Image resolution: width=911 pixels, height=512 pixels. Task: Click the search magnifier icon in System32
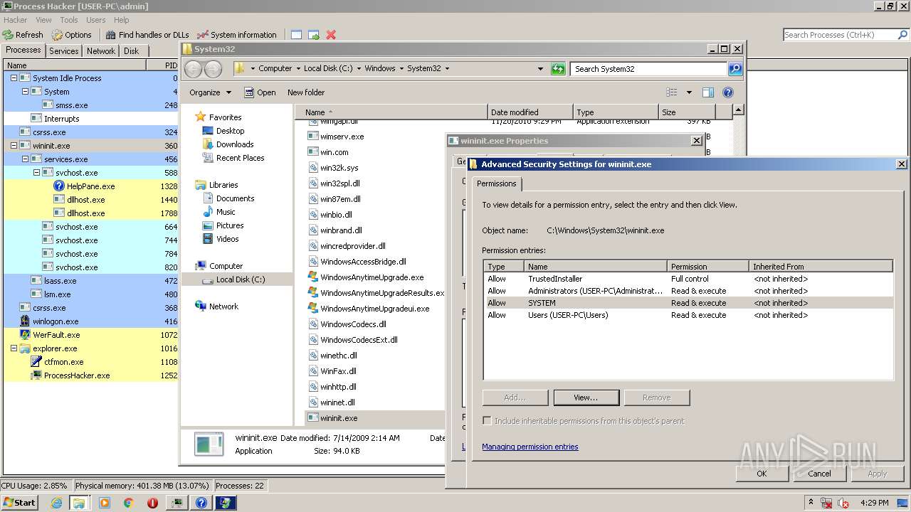735,68
